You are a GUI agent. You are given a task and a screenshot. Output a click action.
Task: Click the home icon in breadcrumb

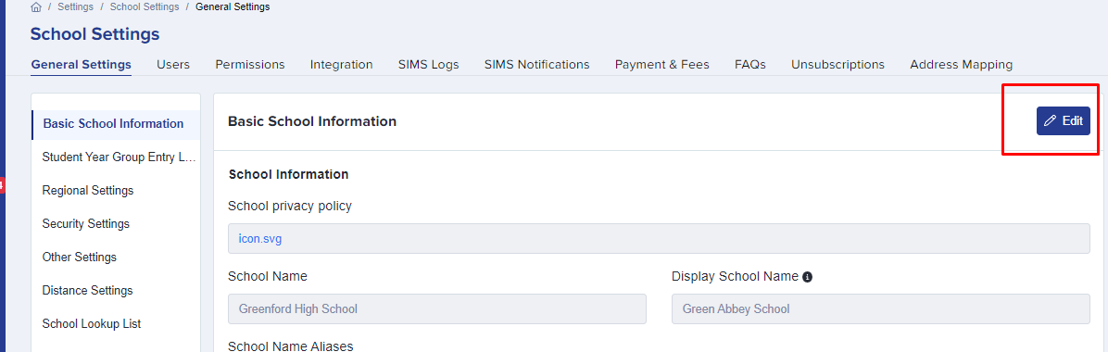[x=36, y=7]
